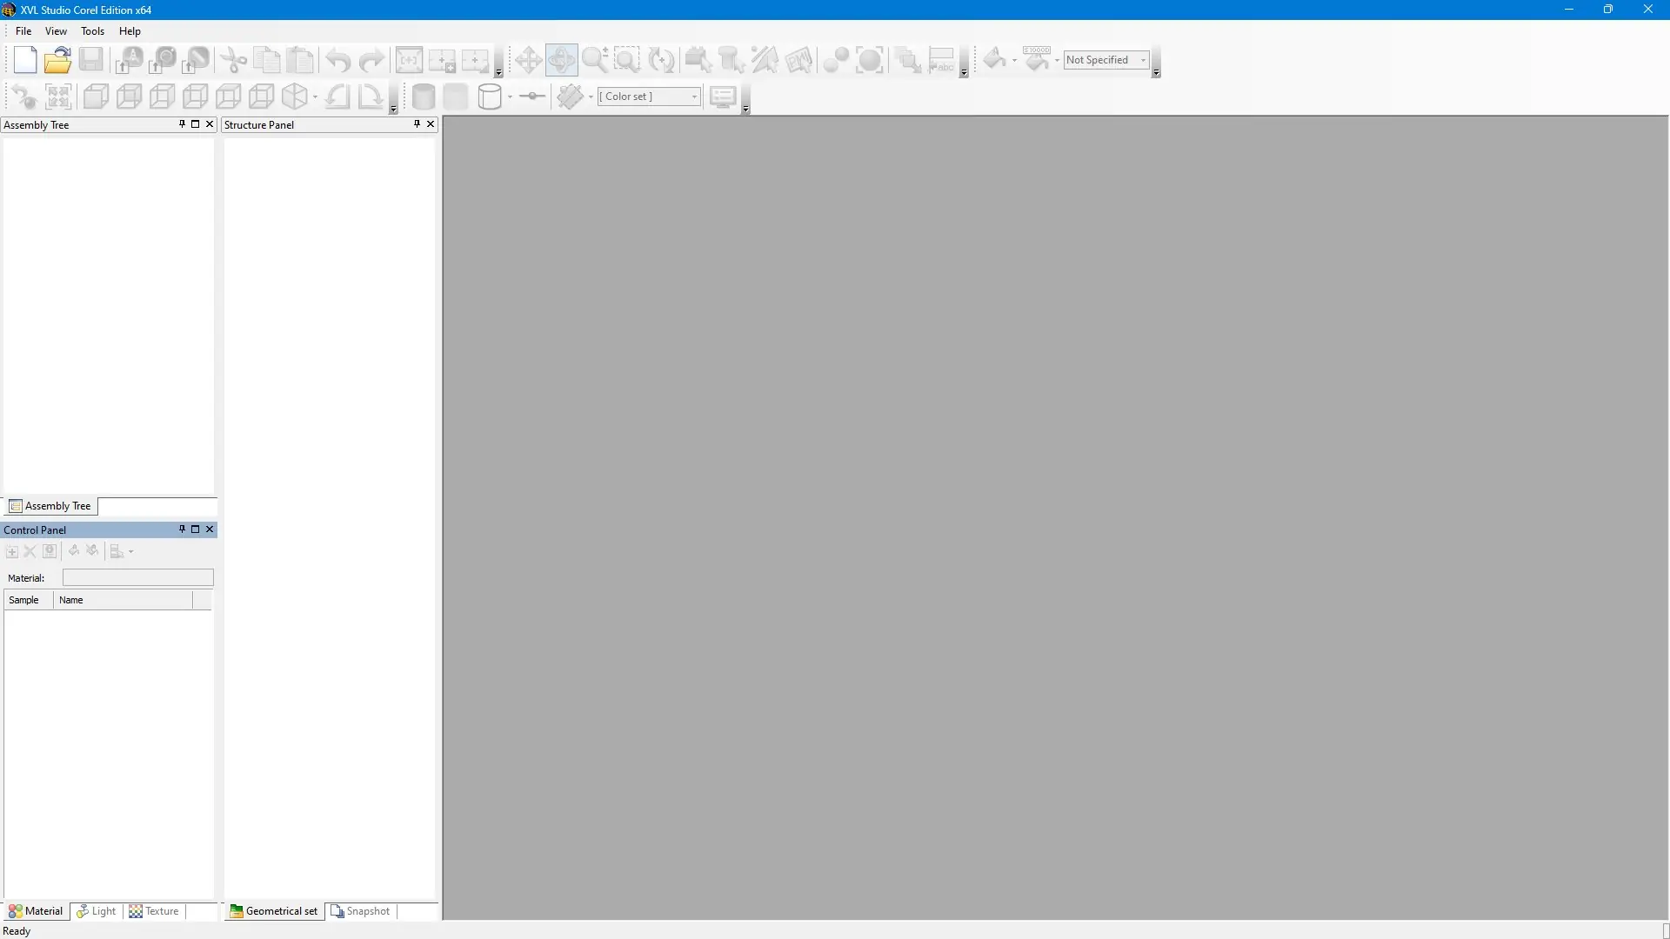Click the Undo arrow icon
The height and width of the screenshot is (939, 1670).
point(337,60)
